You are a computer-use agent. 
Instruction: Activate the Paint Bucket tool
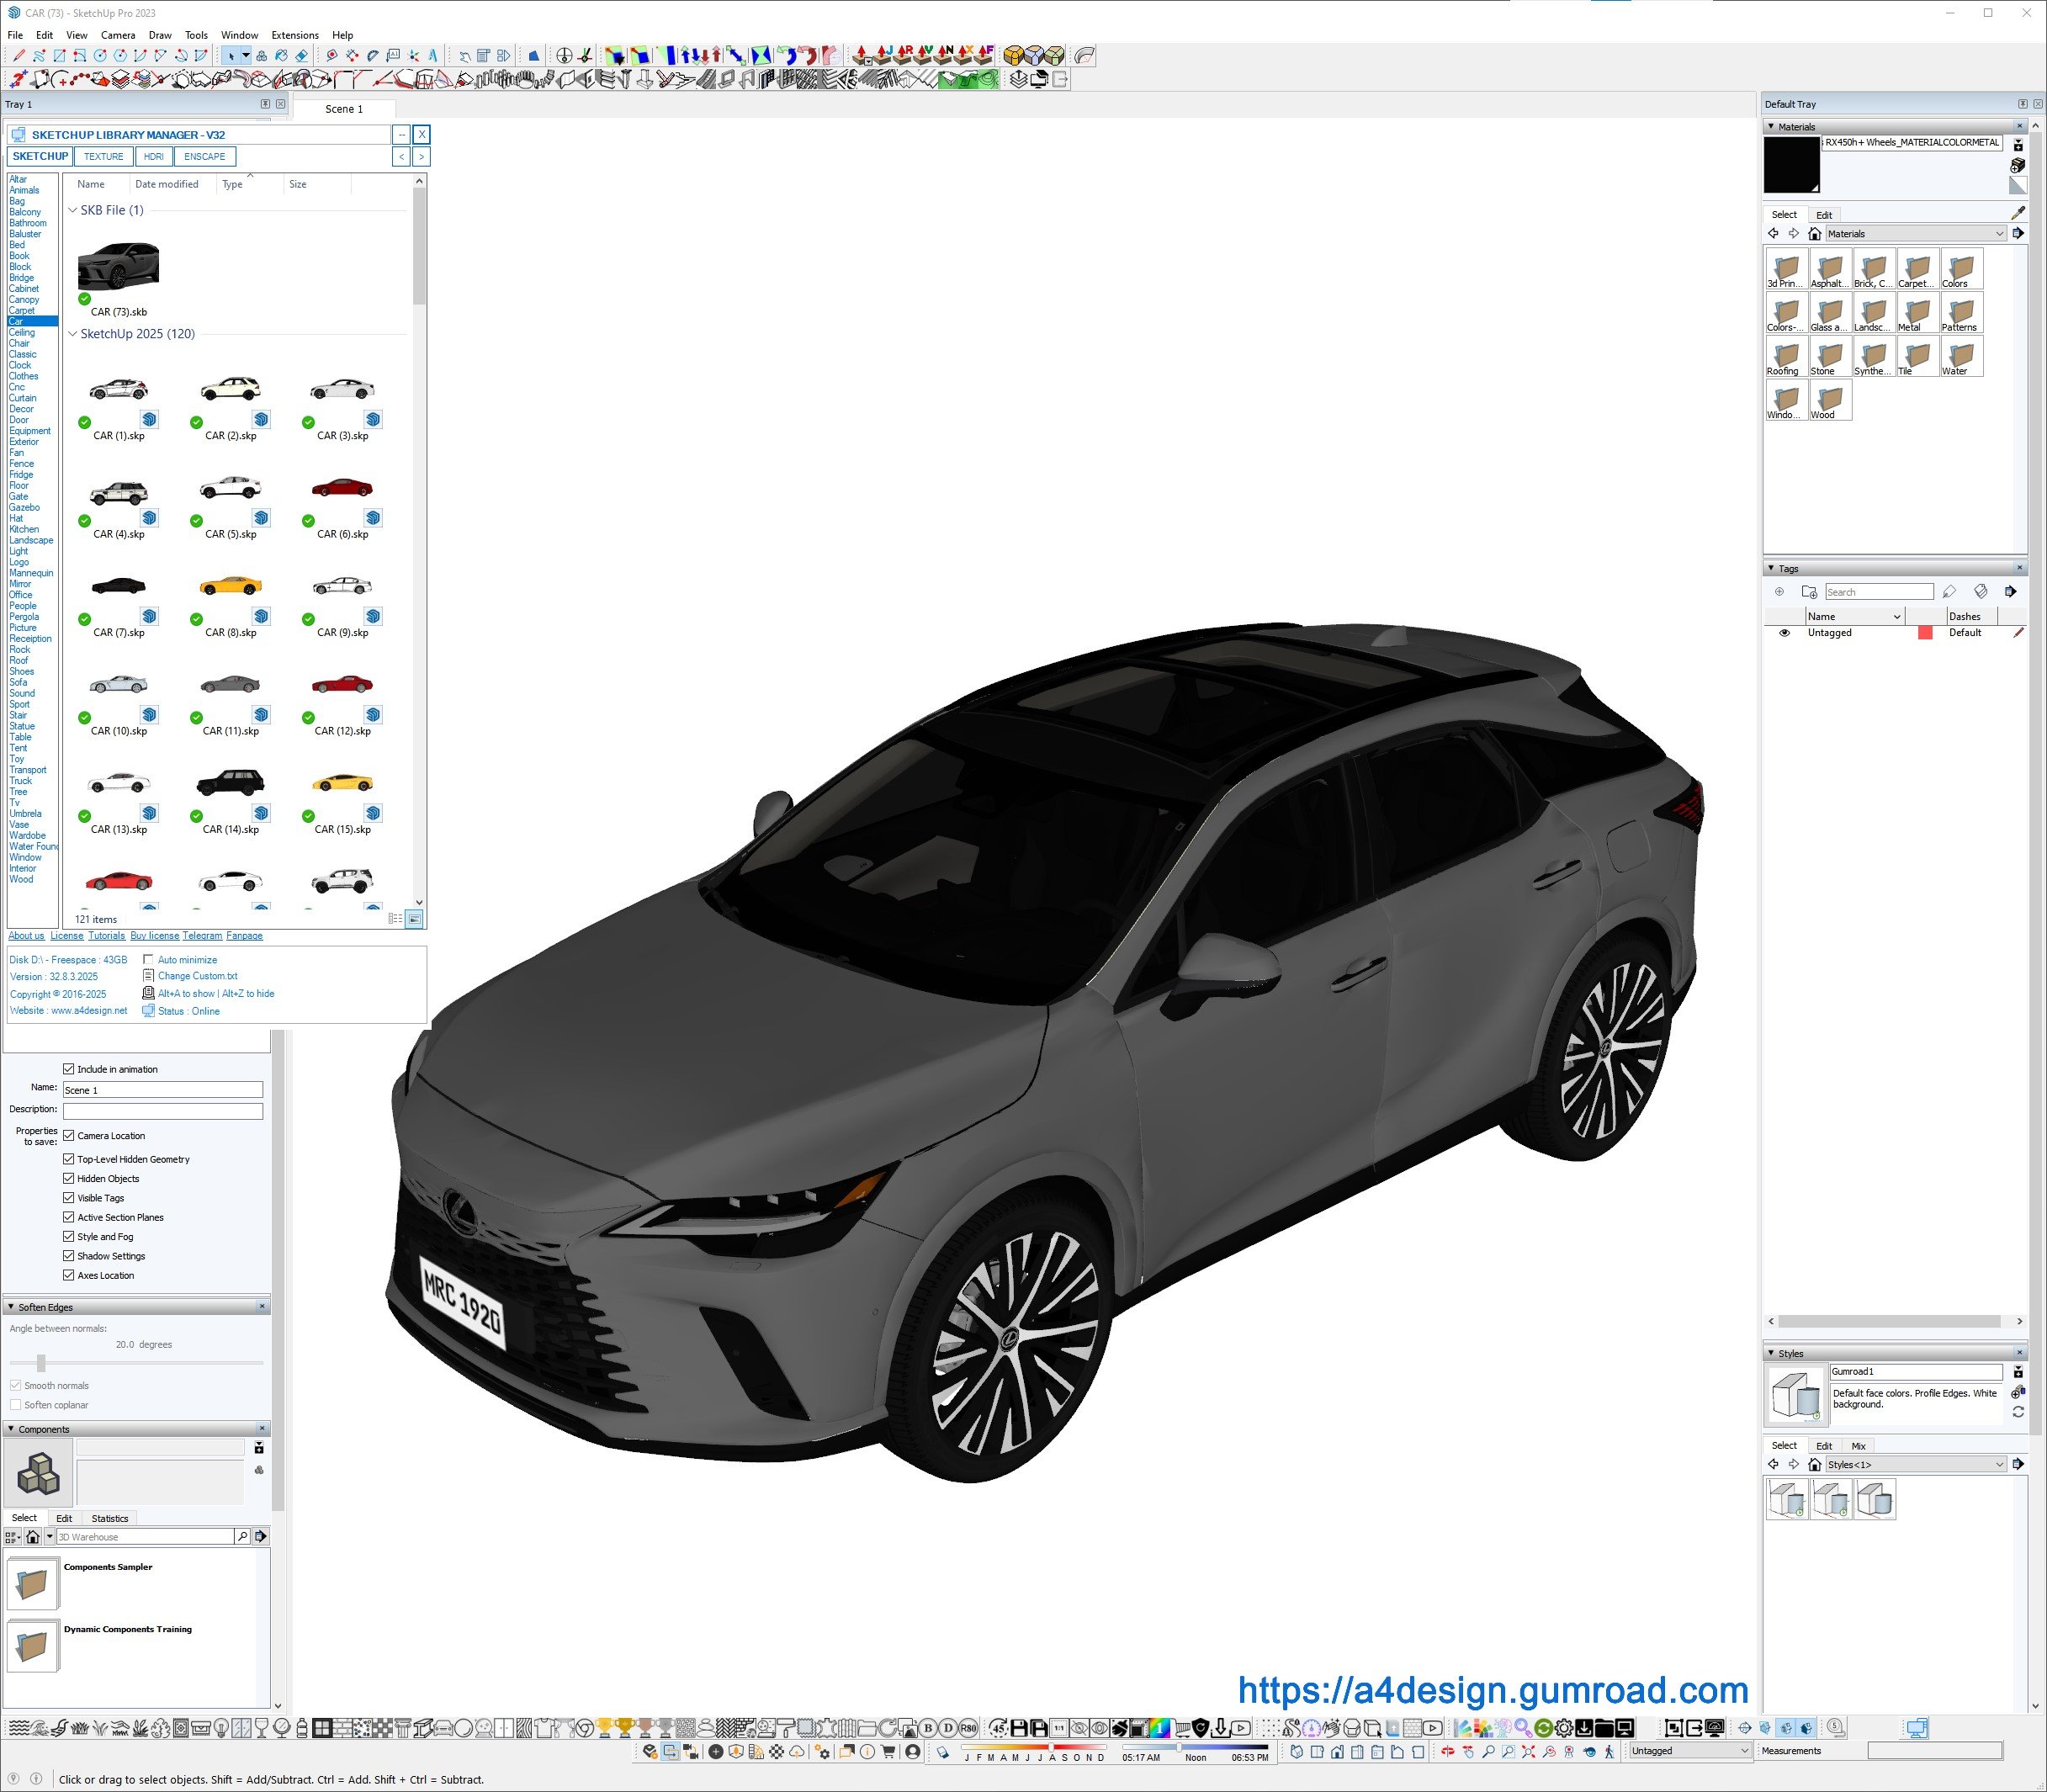(x=281, y=56)
